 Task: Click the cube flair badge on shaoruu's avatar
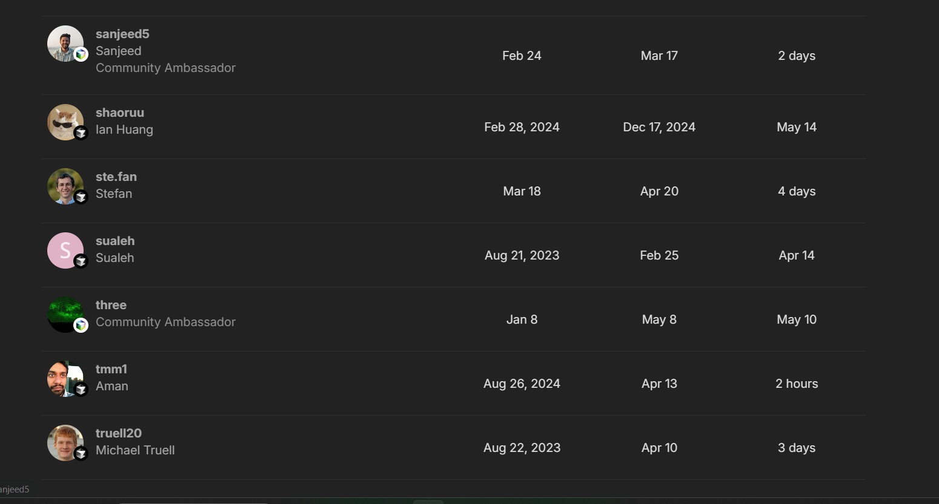(81, 133)
